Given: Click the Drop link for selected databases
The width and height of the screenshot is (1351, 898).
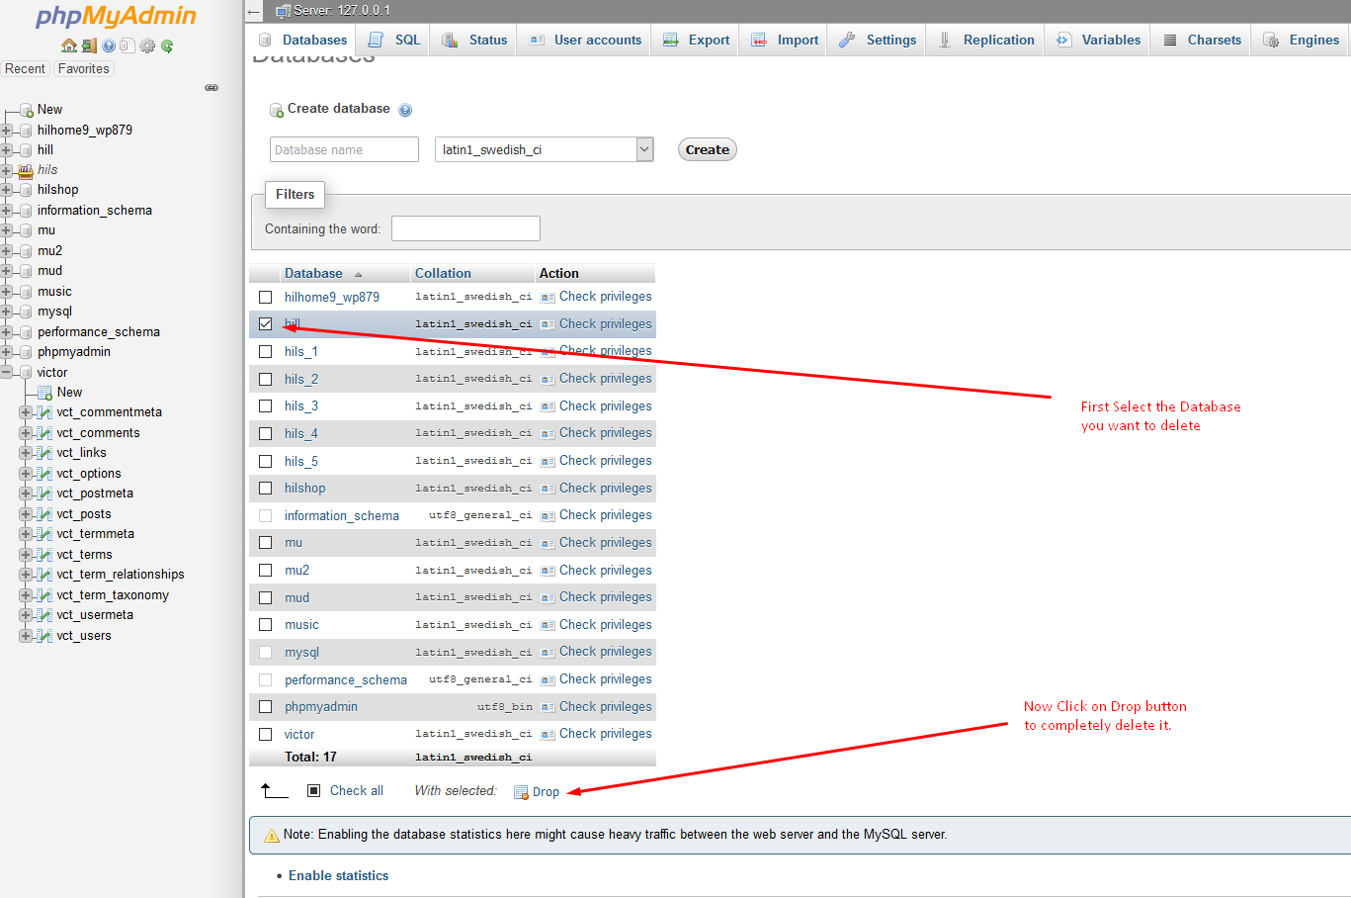Looking at the screenshot, I should [x=545, y=791].
